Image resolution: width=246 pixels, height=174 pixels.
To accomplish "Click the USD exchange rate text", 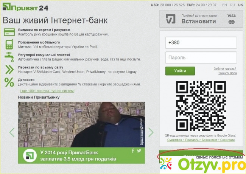I will click(168, 5).
